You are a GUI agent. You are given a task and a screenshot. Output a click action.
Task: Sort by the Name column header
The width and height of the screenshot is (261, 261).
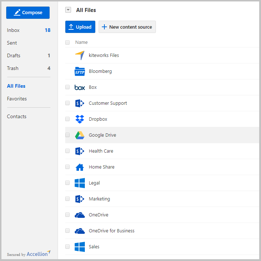tap(82, 42)
